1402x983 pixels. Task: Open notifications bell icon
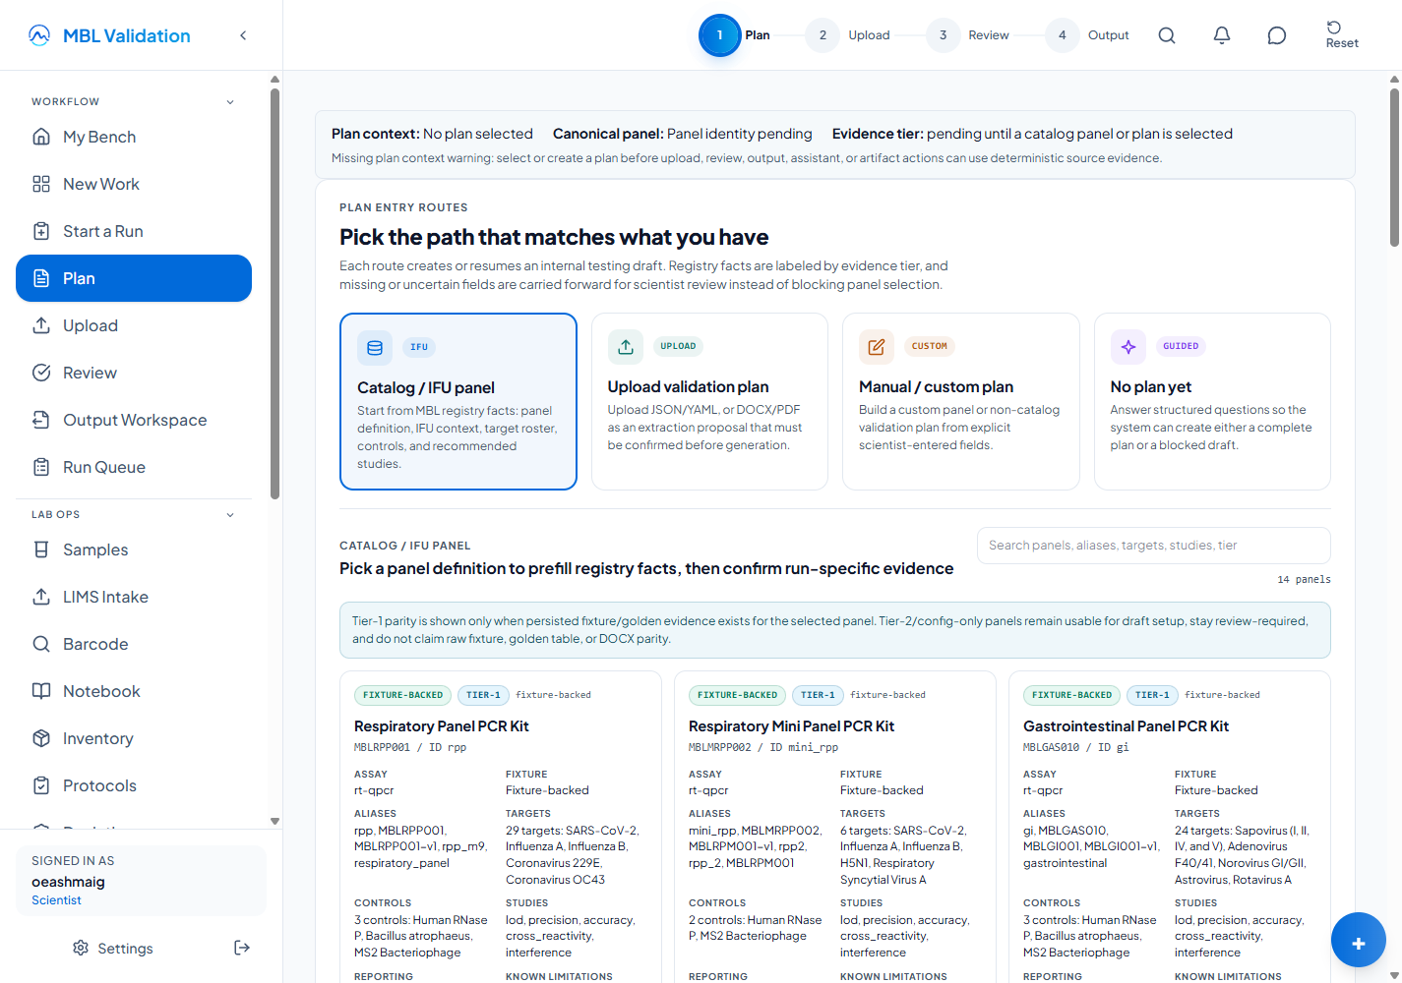(1222, 35)
